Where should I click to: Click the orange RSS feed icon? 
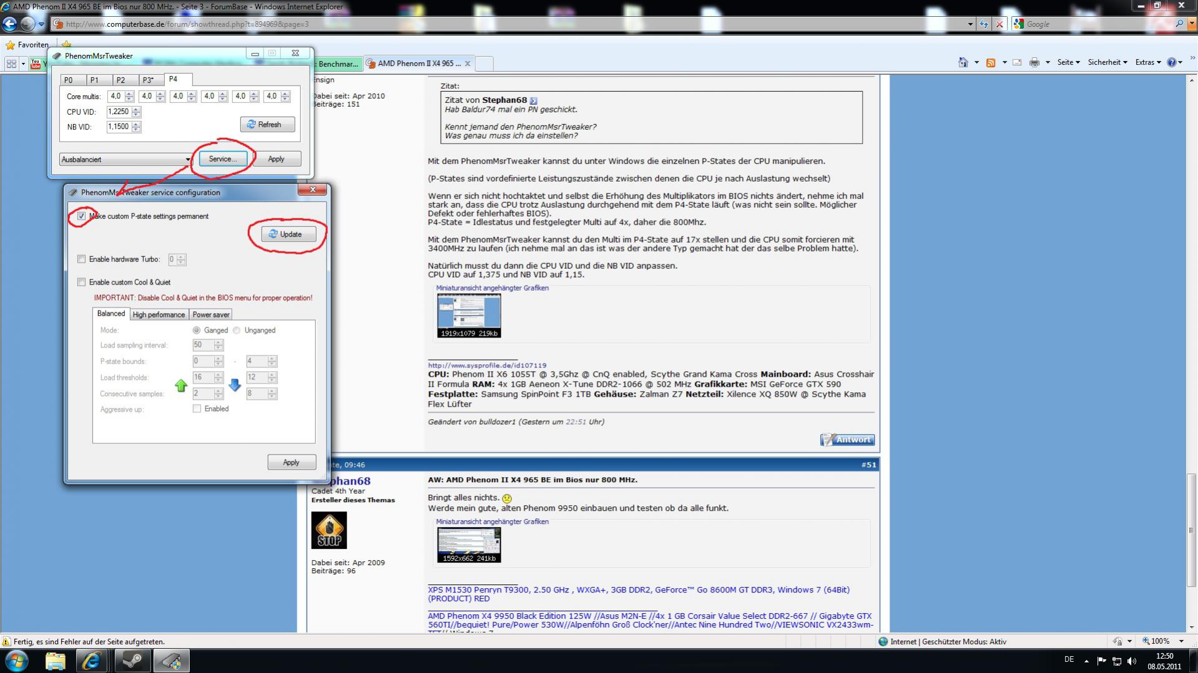(990, 62)
